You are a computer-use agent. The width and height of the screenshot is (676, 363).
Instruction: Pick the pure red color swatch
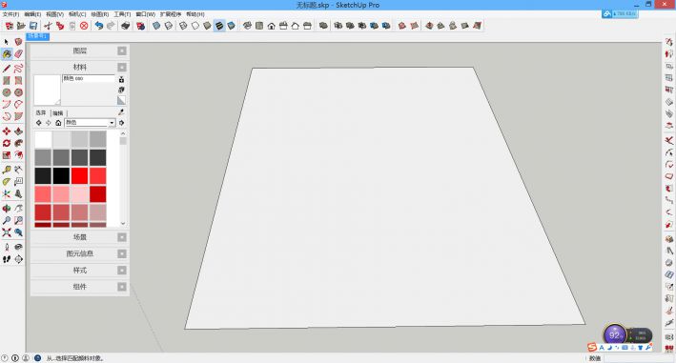(x=80, y=175)
